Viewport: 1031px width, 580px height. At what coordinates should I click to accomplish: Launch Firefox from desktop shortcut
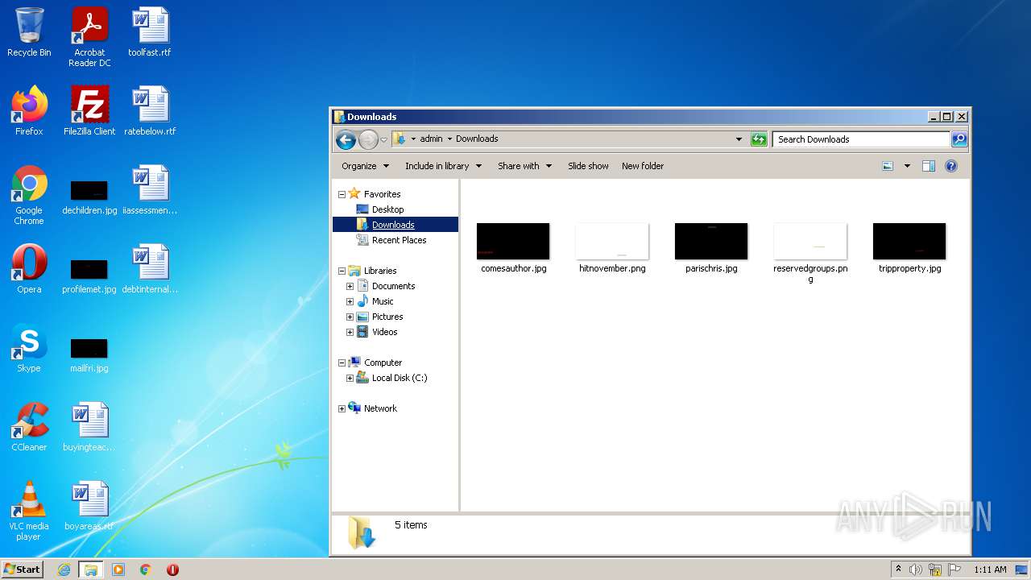click(x=29, y=111)
